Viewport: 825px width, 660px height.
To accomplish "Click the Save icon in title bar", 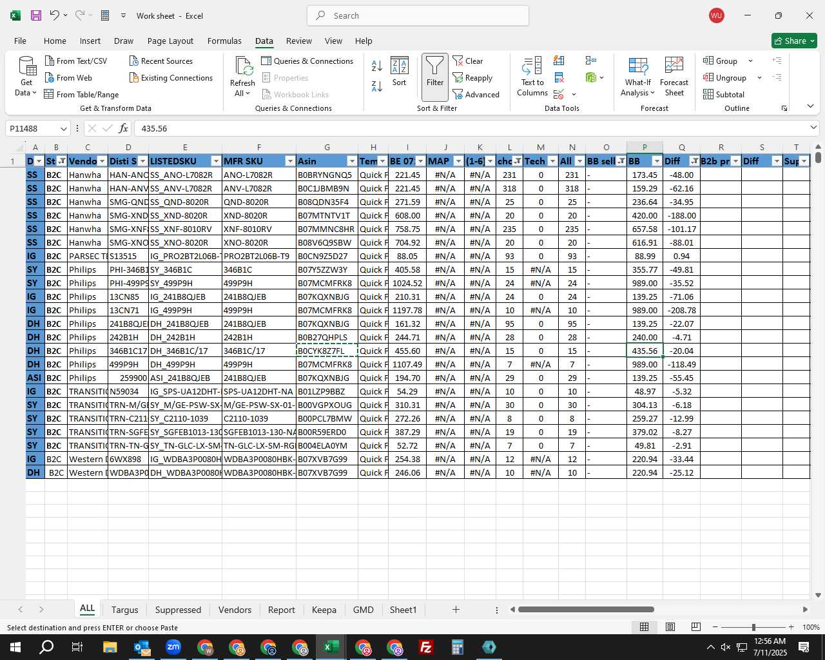I will pos(36,15).
